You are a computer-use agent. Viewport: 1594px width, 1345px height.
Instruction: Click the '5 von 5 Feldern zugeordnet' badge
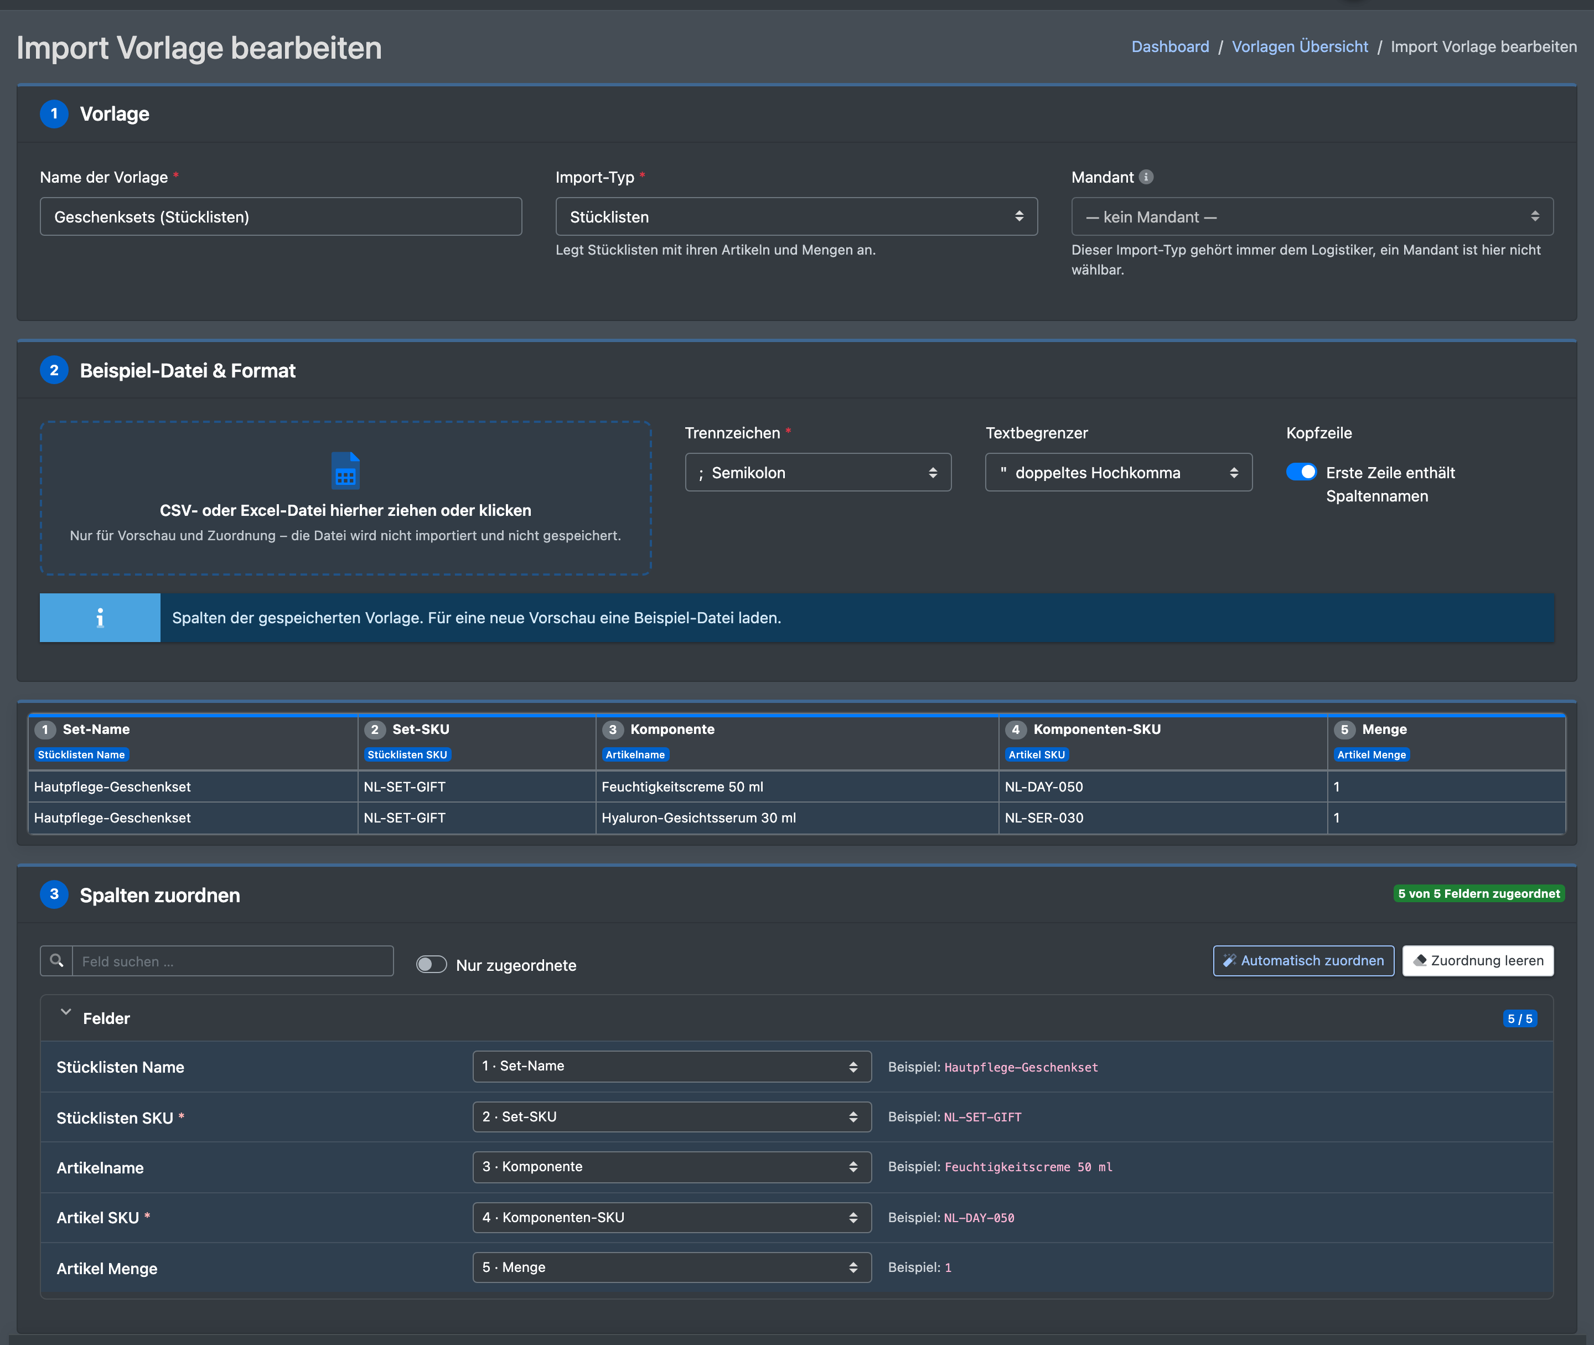[x=1479, y=893]
